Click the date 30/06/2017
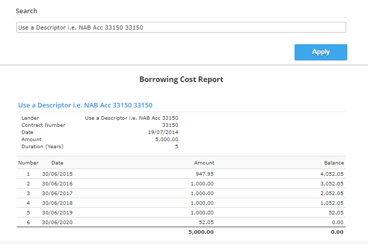 (58, 193)
